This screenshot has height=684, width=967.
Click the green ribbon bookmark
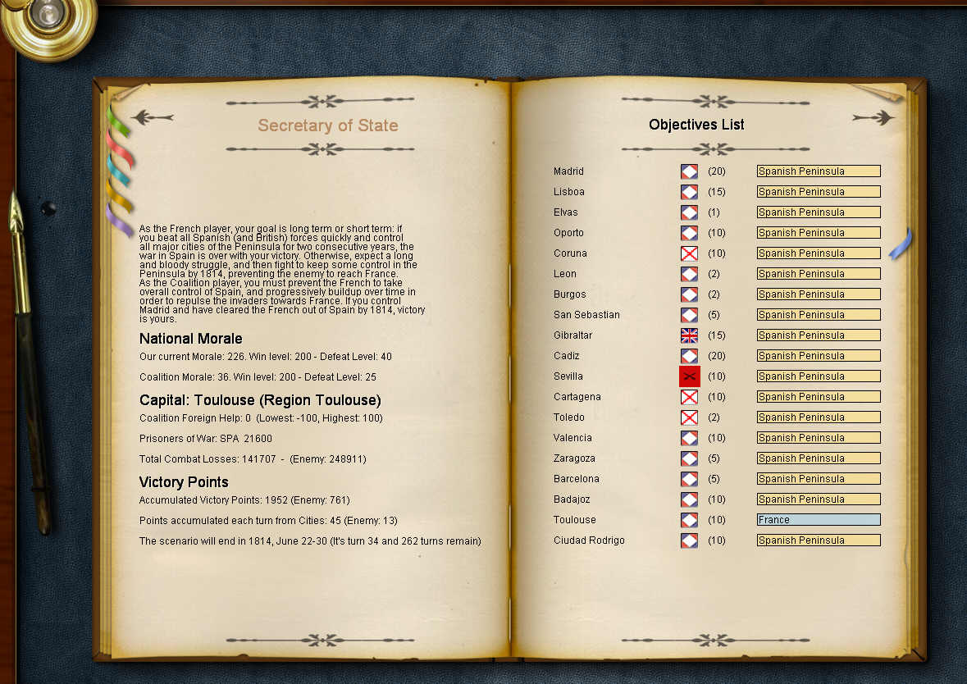(119, 121)
